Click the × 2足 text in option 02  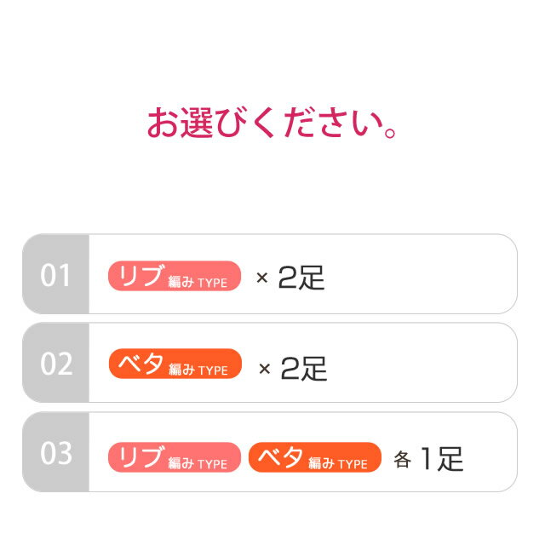(293, 369)
